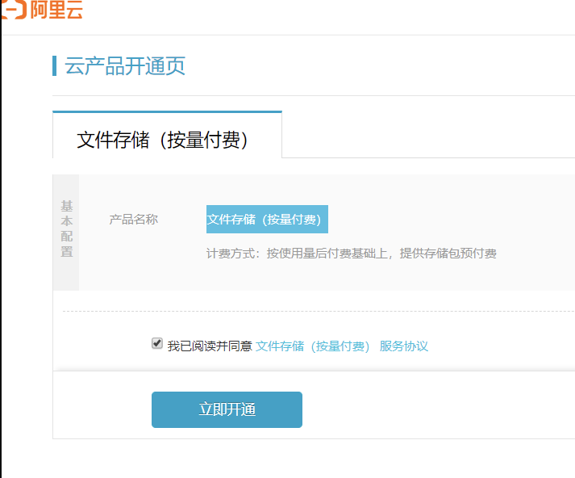575x478 pixels.
Task: Open the 文件存储（按量付费）agreement link
Action: tap(312, 346)
